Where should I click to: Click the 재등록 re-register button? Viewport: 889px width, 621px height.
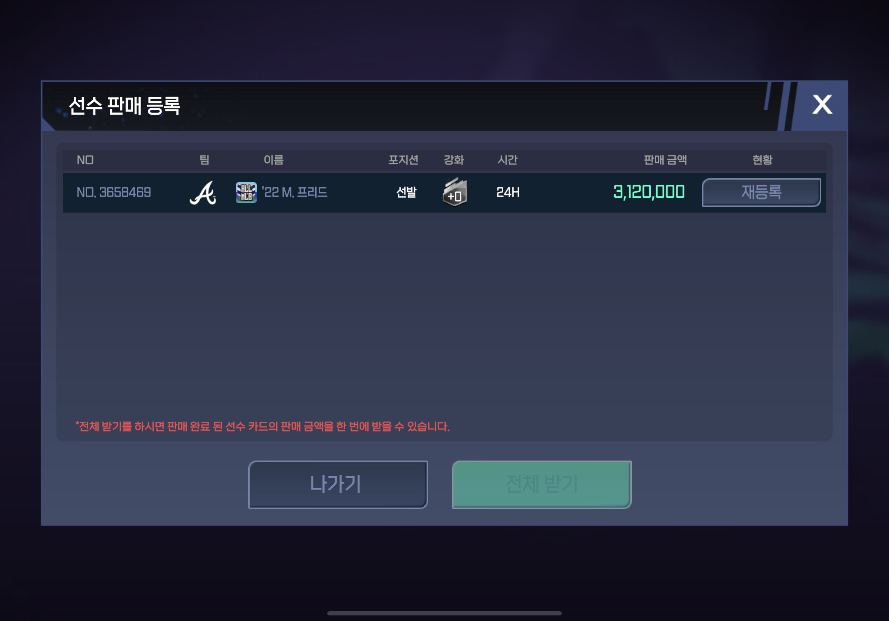pos(761,192)
